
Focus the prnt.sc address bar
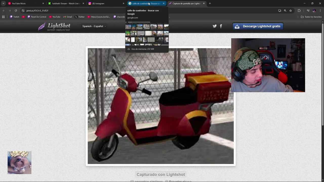click(x=149, y=11)
